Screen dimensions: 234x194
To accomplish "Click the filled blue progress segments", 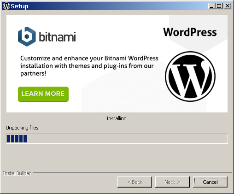I will click(x=17, y=139).
